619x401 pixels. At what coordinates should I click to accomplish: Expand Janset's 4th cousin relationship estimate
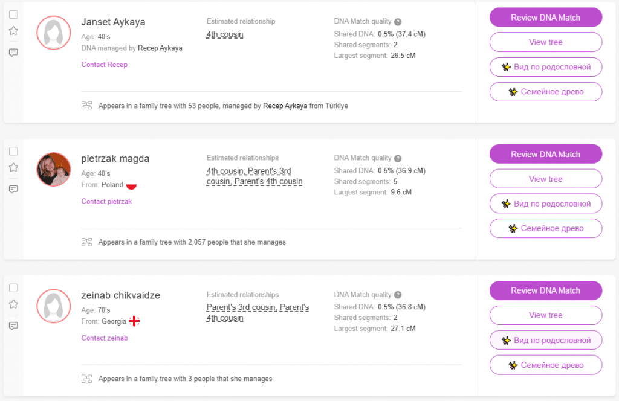click(x=225, y=34)
